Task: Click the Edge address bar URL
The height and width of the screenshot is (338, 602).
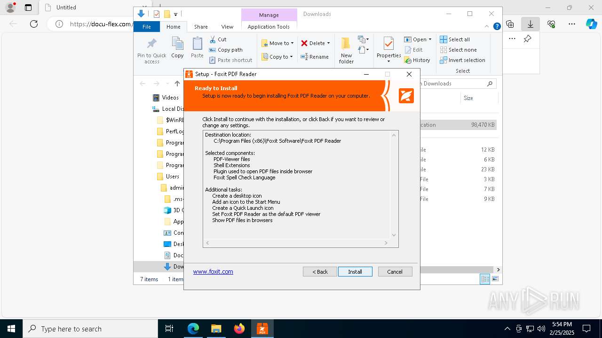Action: coord(101,24)
